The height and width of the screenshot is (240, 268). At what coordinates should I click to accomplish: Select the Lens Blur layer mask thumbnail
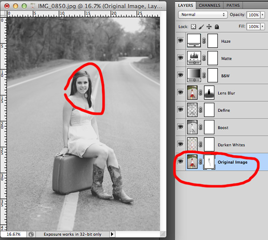209,92
